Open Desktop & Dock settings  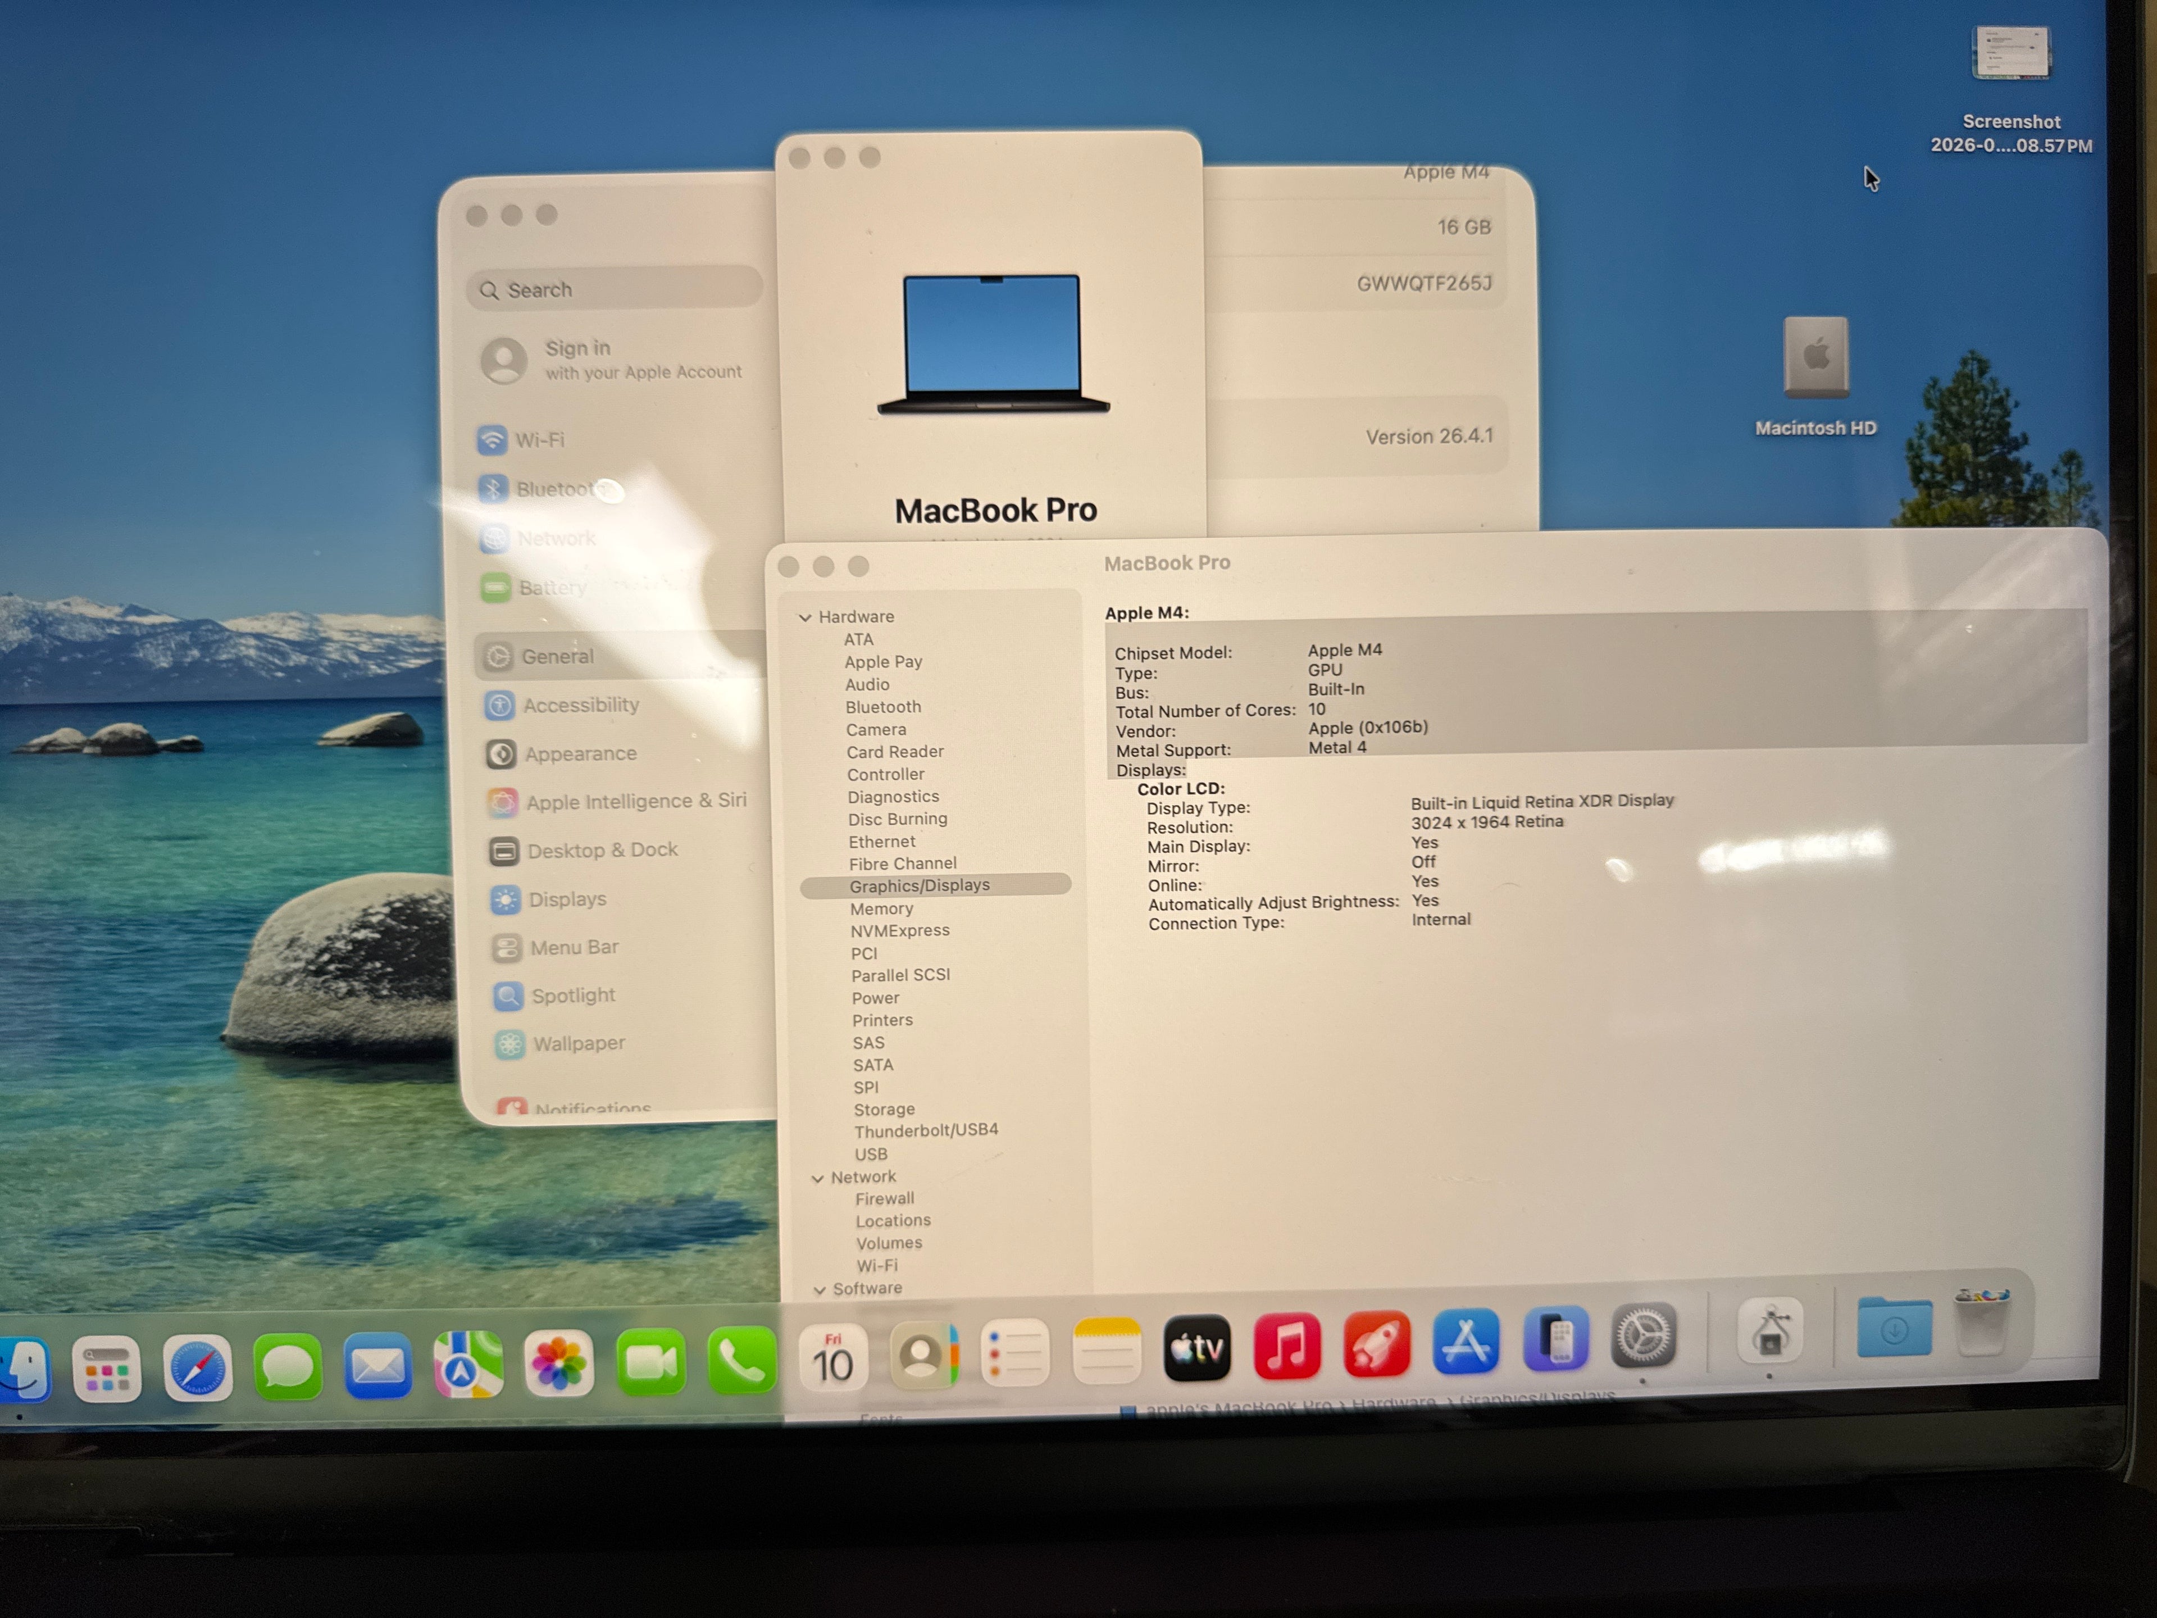click(x=583, y=851)
